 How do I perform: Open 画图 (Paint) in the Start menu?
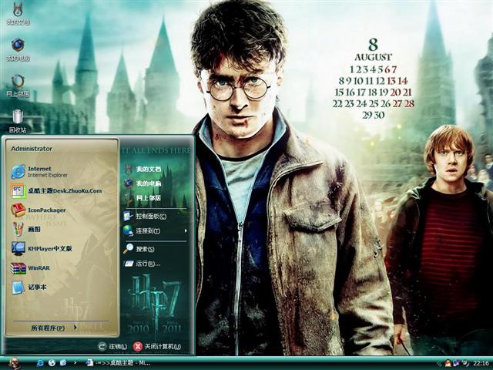[25, 230]
